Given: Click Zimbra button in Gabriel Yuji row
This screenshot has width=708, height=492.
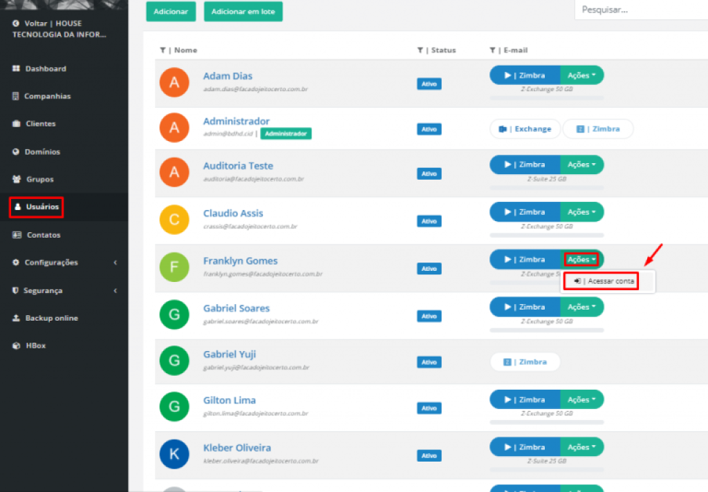Looking at the screenshot, I should click(525, 362).
